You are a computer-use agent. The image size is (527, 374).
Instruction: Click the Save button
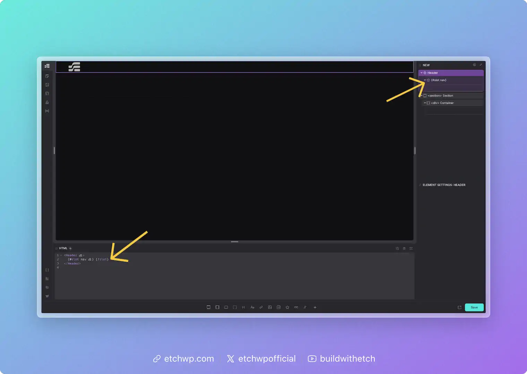pyautogui.click(x=474, y=308)
